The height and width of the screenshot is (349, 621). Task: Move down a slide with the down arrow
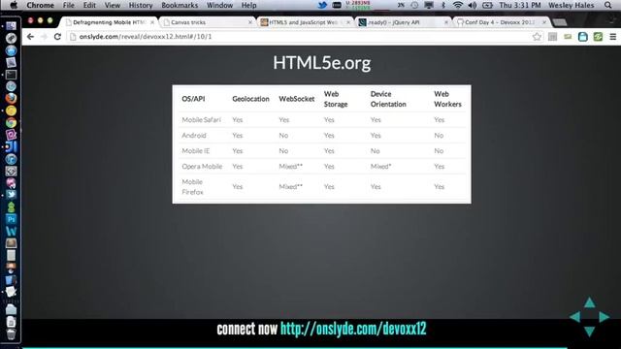coord(589,331)
